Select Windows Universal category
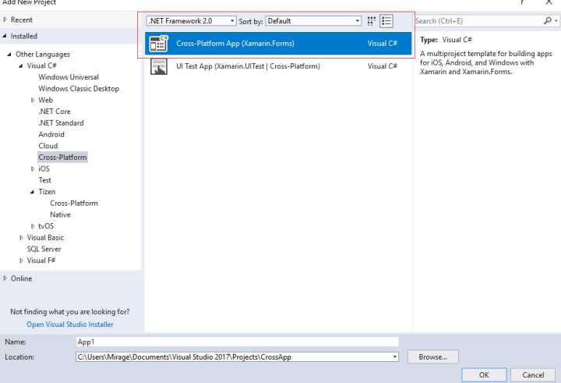This screenshot has height=383, width=561. coord(69,77)
